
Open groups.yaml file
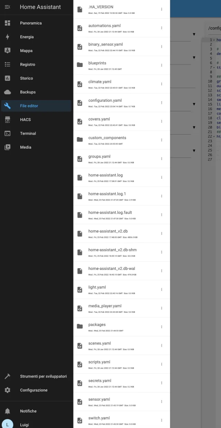click(x=122, y=158)
